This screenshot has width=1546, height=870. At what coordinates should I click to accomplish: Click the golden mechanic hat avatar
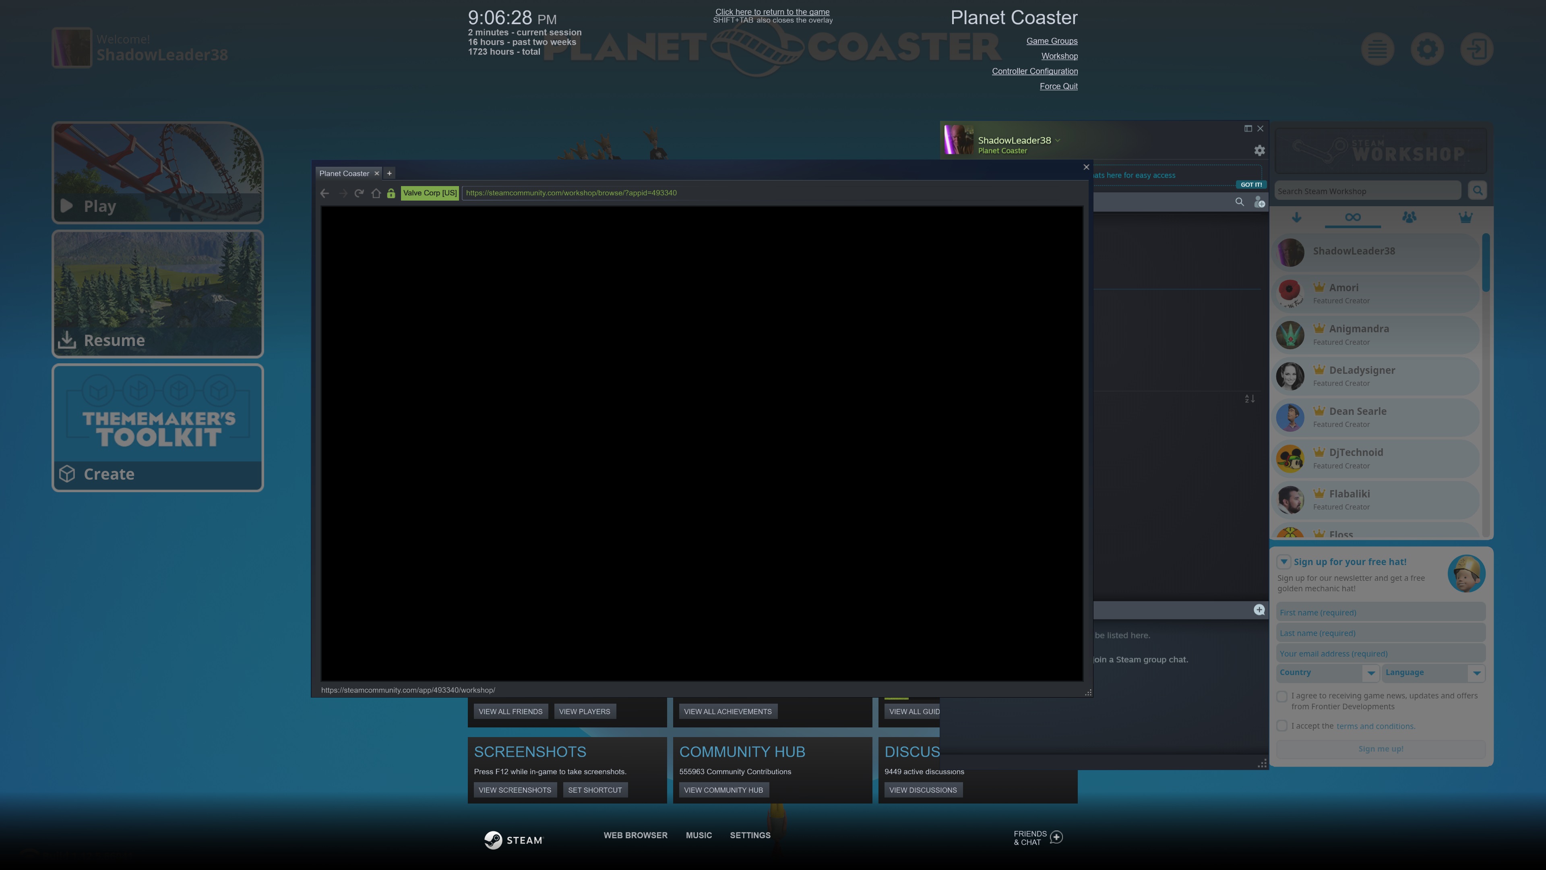[x=1466, y=574]
